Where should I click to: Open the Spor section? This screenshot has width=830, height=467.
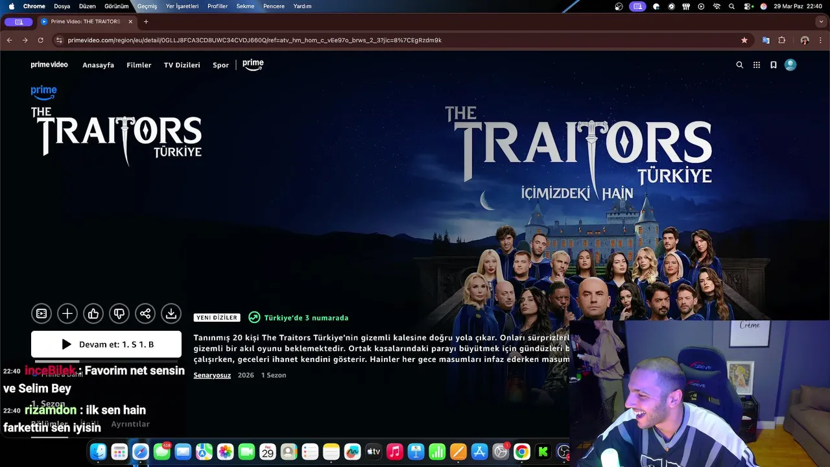[221, 65]
